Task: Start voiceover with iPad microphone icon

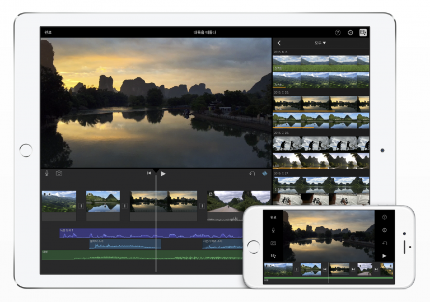Action: pyautogui.click(x=47, y=173)
